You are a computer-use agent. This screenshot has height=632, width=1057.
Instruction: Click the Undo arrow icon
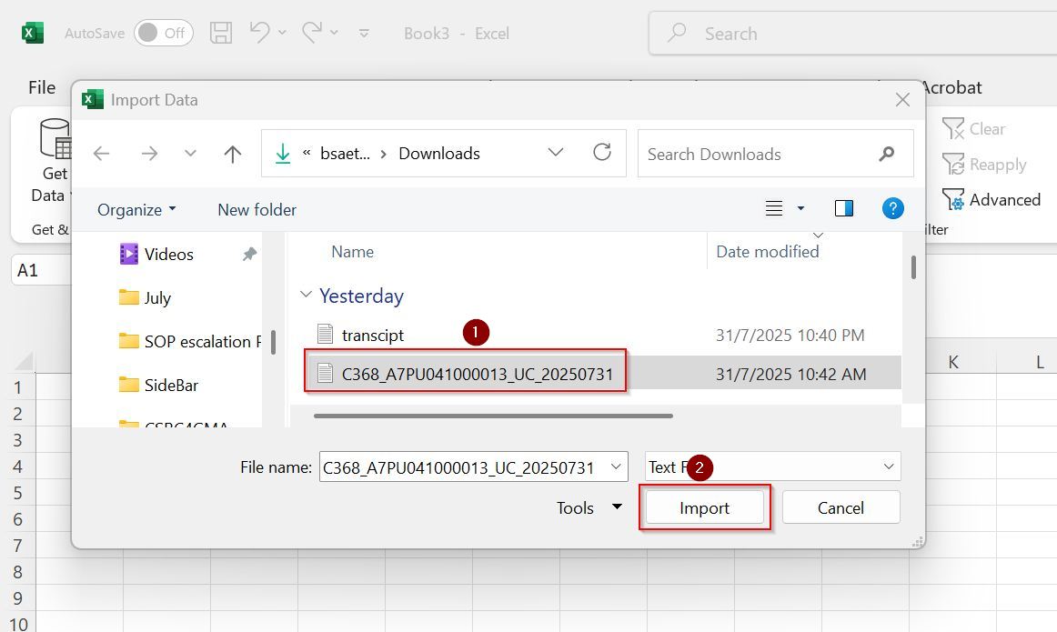coord(259,33)
